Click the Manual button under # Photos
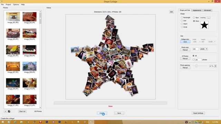This screenshot has height=124, width=221. [x=185, y=59]
